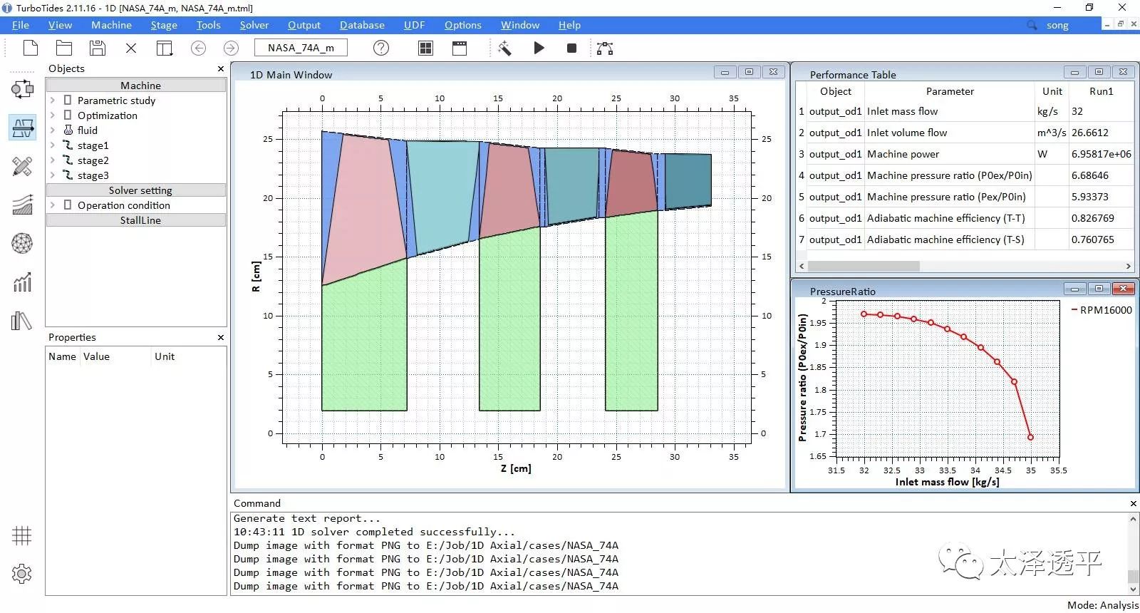Click the grid icon in the sidebar

pos(22,536)
